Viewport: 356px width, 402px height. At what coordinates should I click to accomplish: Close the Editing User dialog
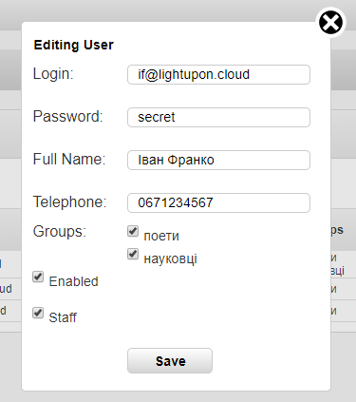pyautogui.click(x=330, y=23)
